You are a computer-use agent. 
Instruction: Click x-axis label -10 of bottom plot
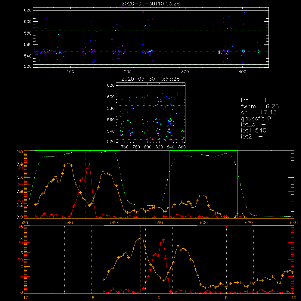point(24,298)
